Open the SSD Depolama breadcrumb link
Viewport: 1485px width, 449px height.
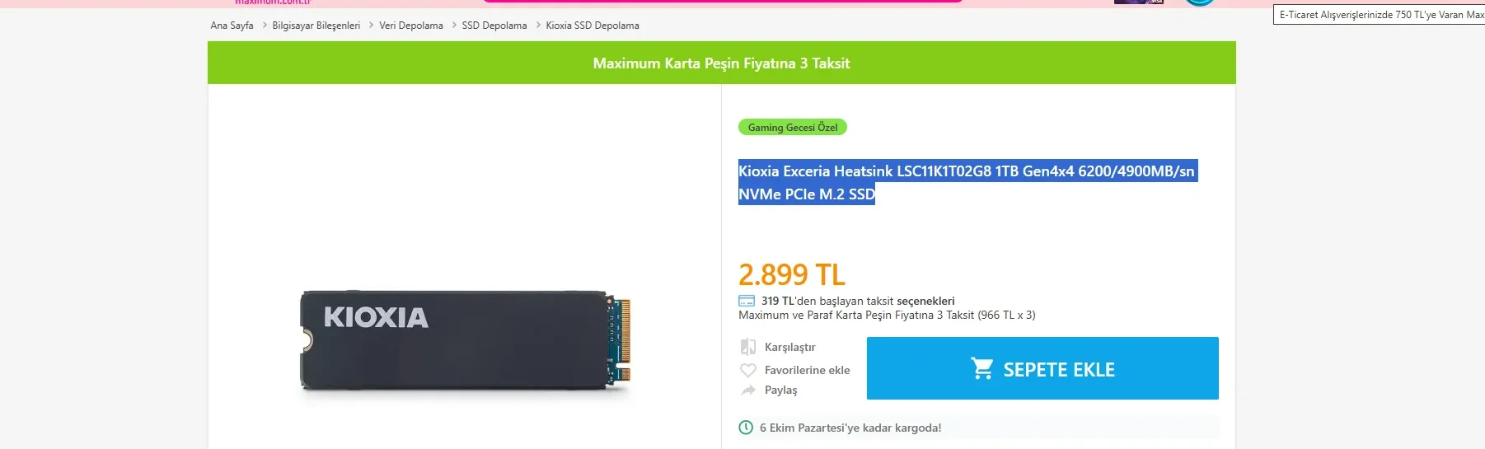[494, 26]
